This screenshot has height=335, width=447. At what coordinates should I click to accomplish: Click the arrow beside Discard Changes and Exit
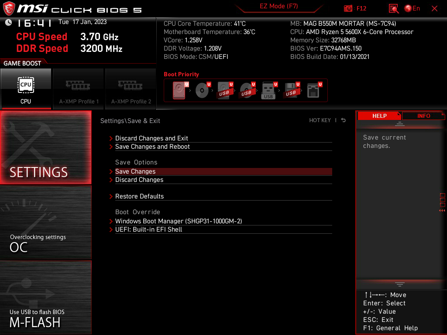111,138
